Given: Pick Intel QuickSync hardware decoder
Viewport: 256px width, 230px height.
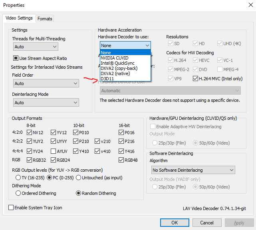Looking at the screenshot, I should tap(125, 63).
